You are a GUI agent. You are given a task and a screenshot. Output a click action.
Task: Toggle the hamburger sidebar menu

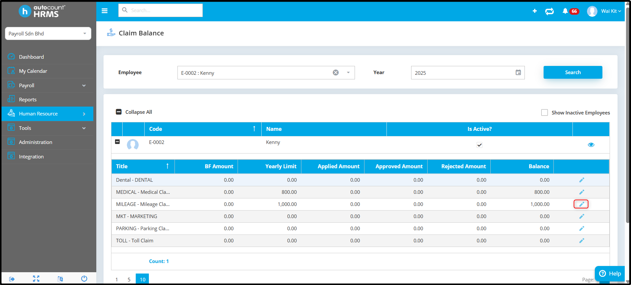(x=105, y=11)
